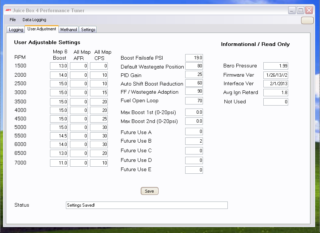Select the Default Wastegate Position field
Screen dimensions: 320x233
point(194,66)
